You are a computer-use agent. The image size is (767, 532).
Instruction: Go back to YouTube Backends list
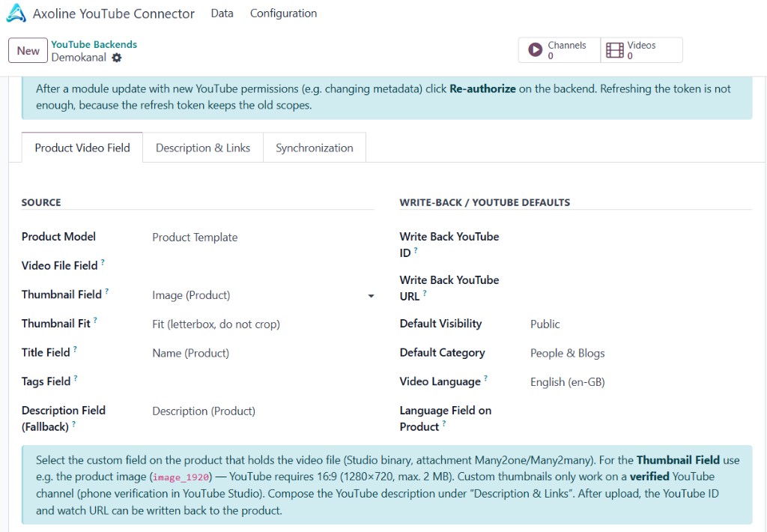point(94,44)
